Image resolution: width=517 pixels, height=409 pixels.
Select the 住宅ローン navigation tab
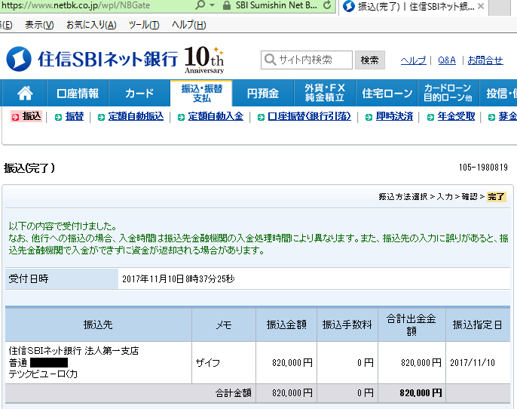point(387,93)
